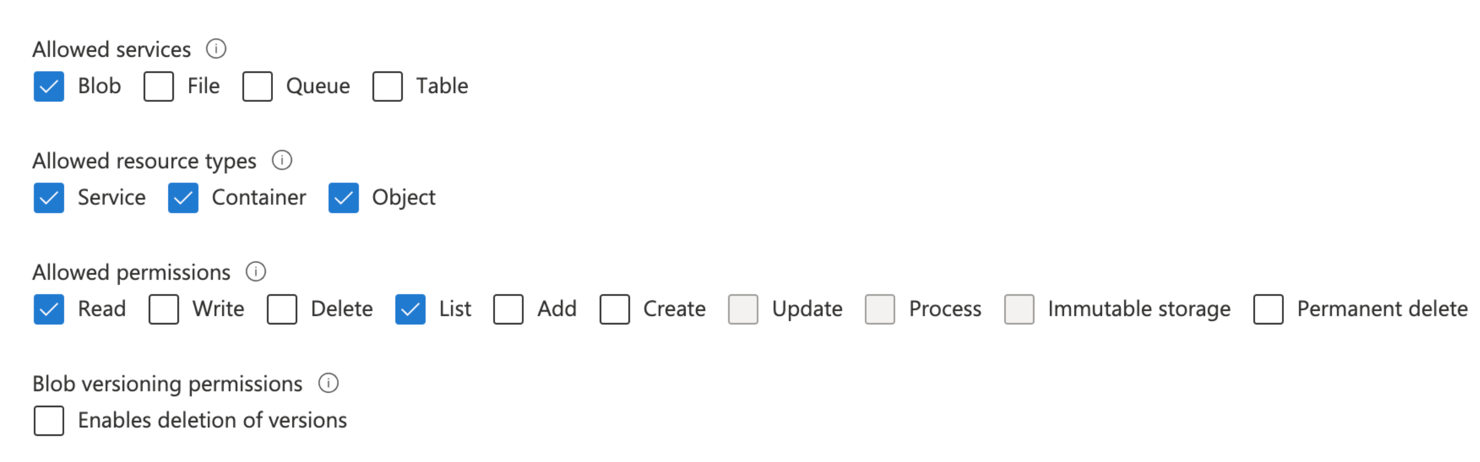
Task: Open info icon for Blob versioning permissions
Action: 328,383
